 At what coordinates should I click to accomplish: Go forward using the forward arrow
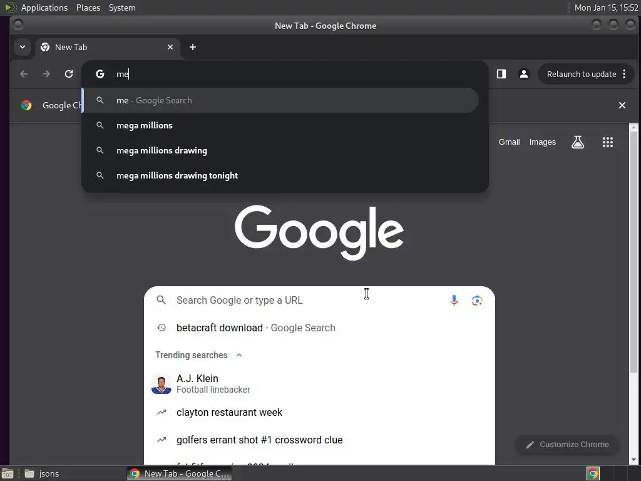(46, 74)
